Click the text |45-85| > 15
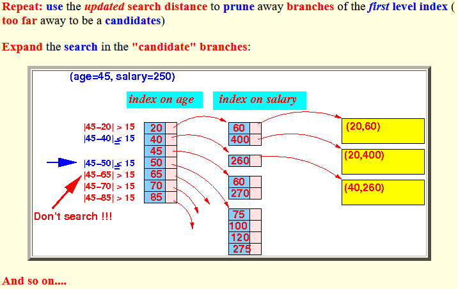 tap(109, 198)
